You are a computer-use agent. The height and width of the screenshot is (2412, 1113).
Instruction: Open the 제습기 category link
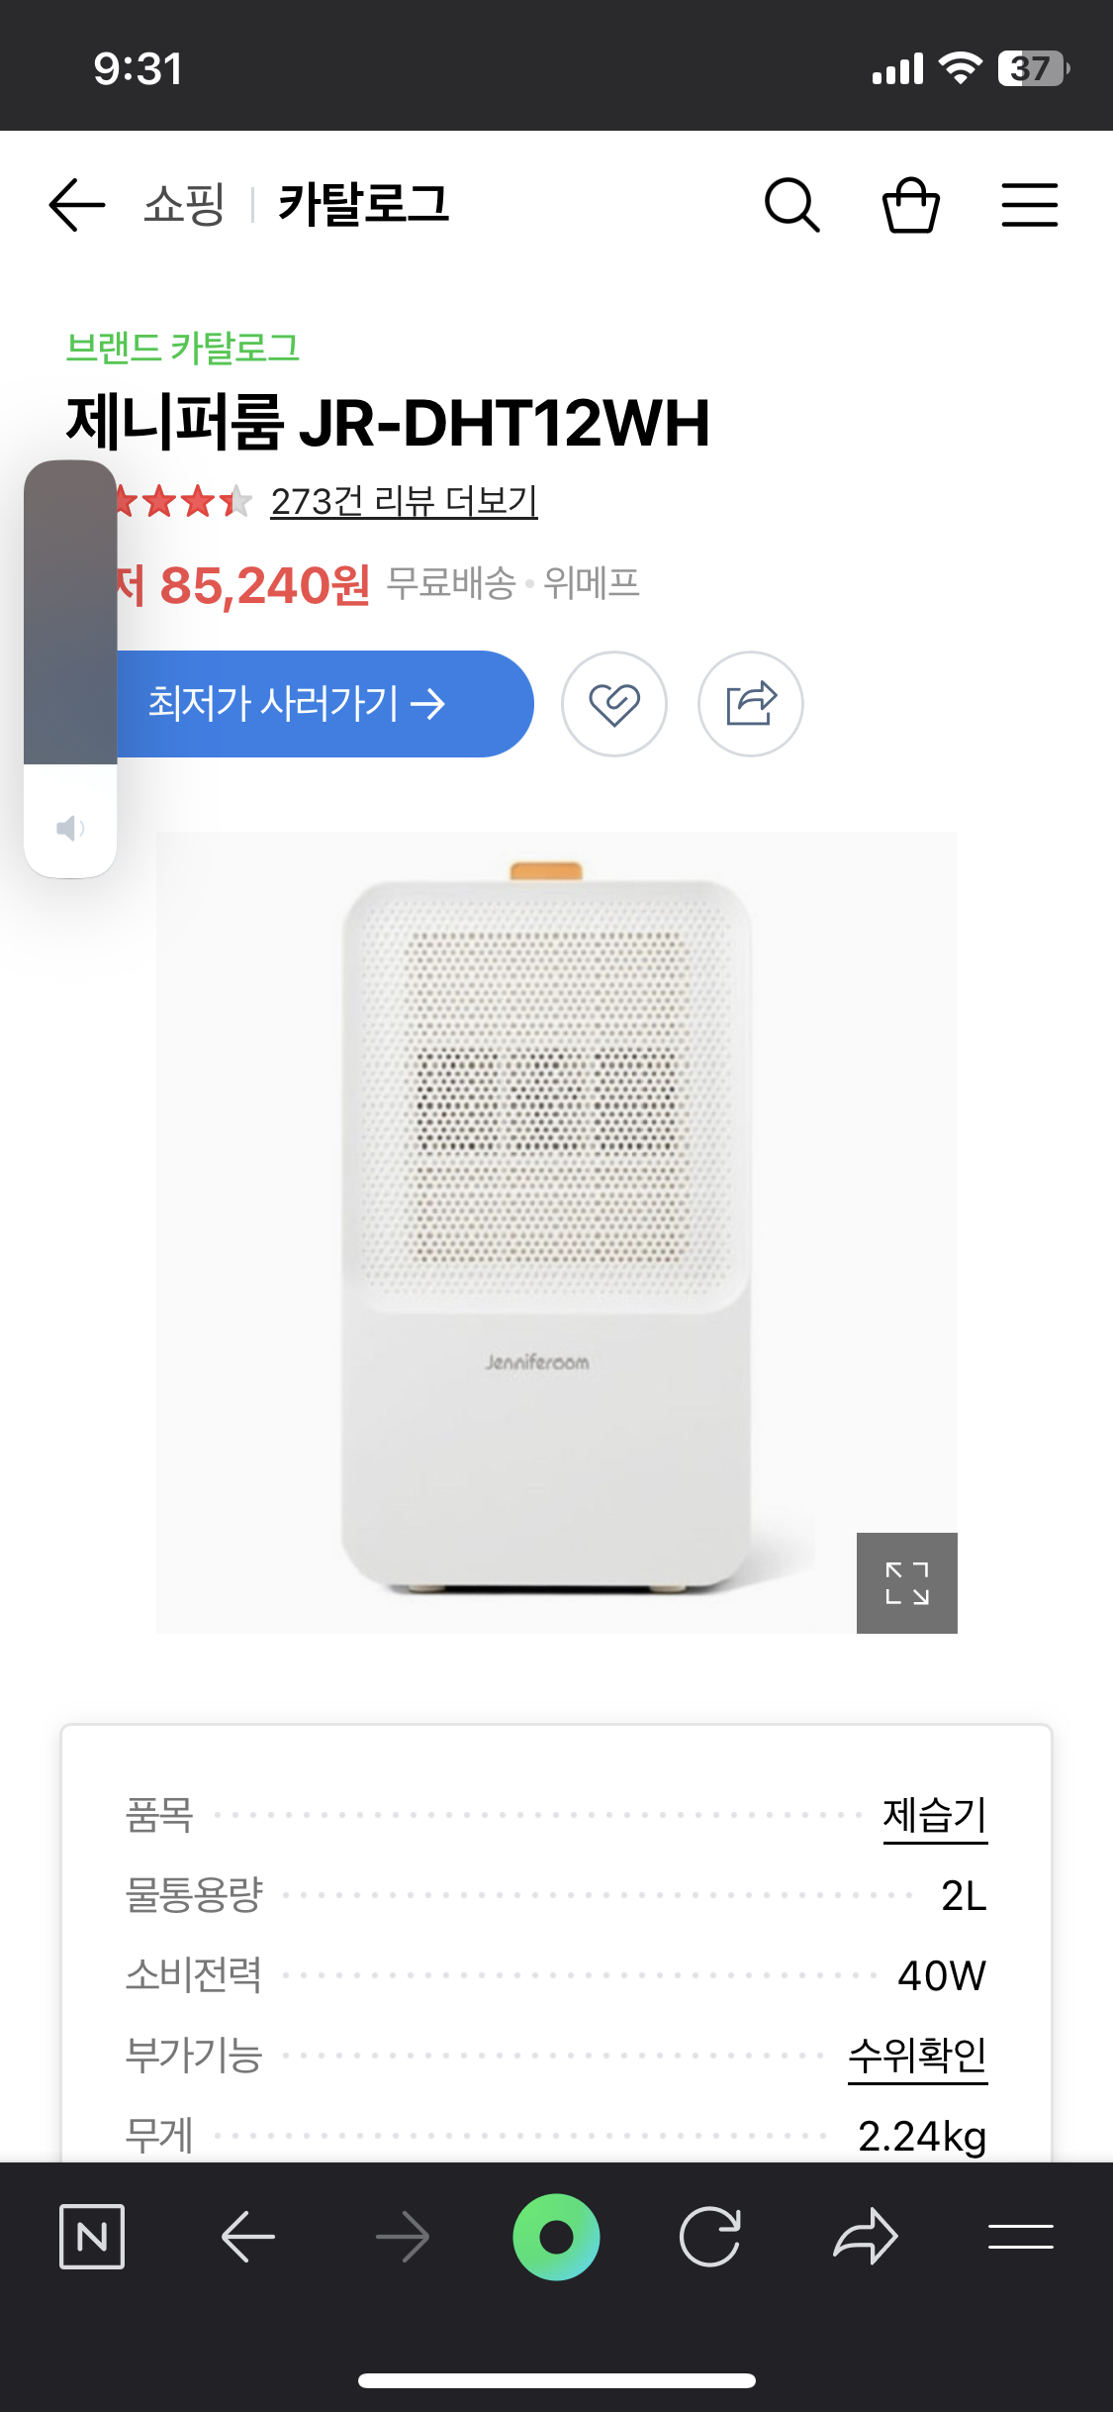coord(935,1816)
